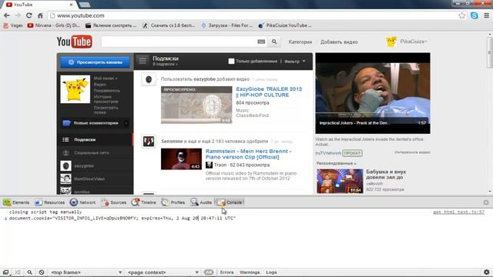Click the browser forward arrow
This screenshot has height=277, width=493.
point(18,15)
